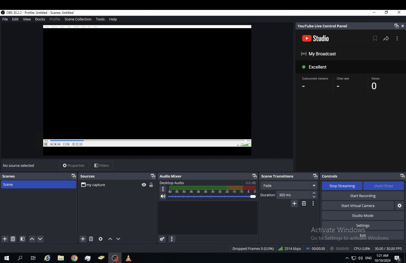Delete the selected scene using trash icon
This screenshot has height=263, width=406.
(13, 239)
